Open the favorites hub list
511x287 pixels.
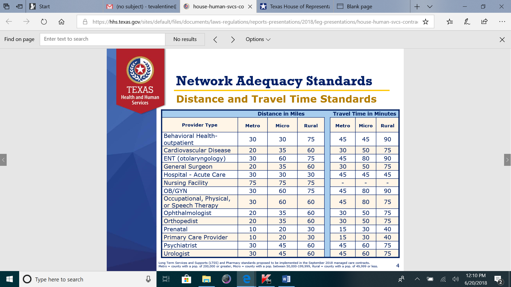450,22
